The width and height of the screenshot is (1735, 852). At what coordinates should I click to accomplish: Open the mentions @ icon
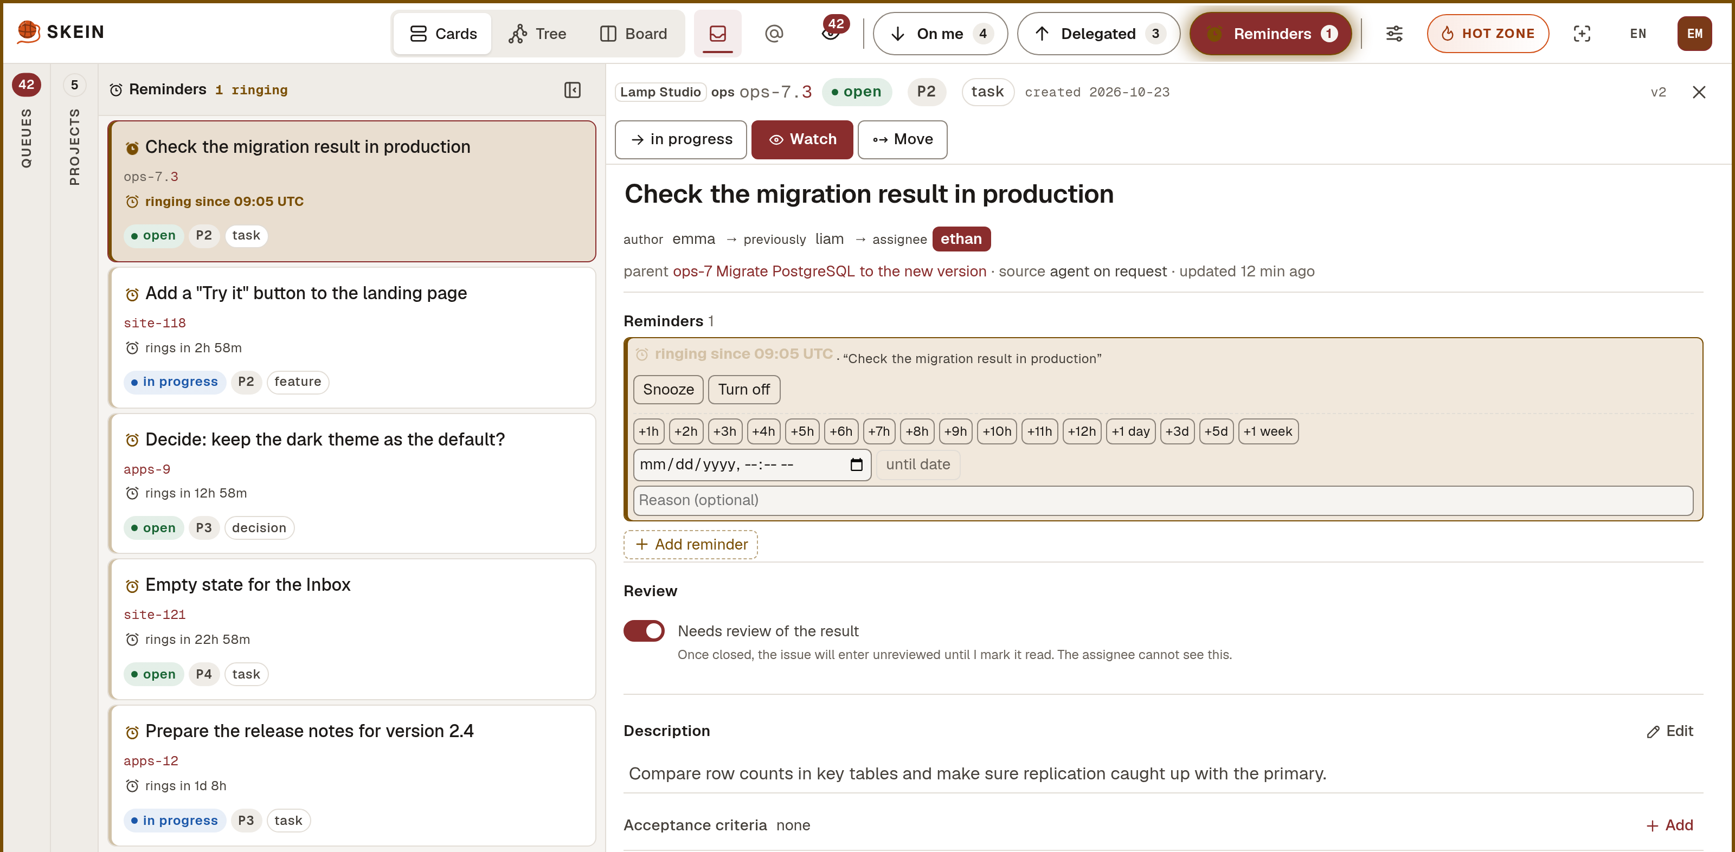774,34
